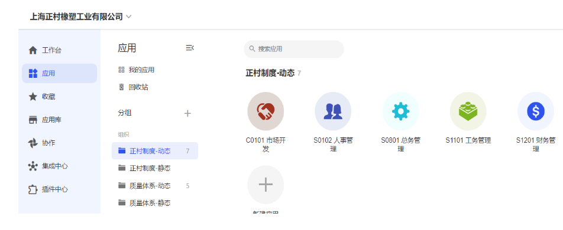Open the S0801 总务管理 gear icon
563x230 pixels.
400,110
